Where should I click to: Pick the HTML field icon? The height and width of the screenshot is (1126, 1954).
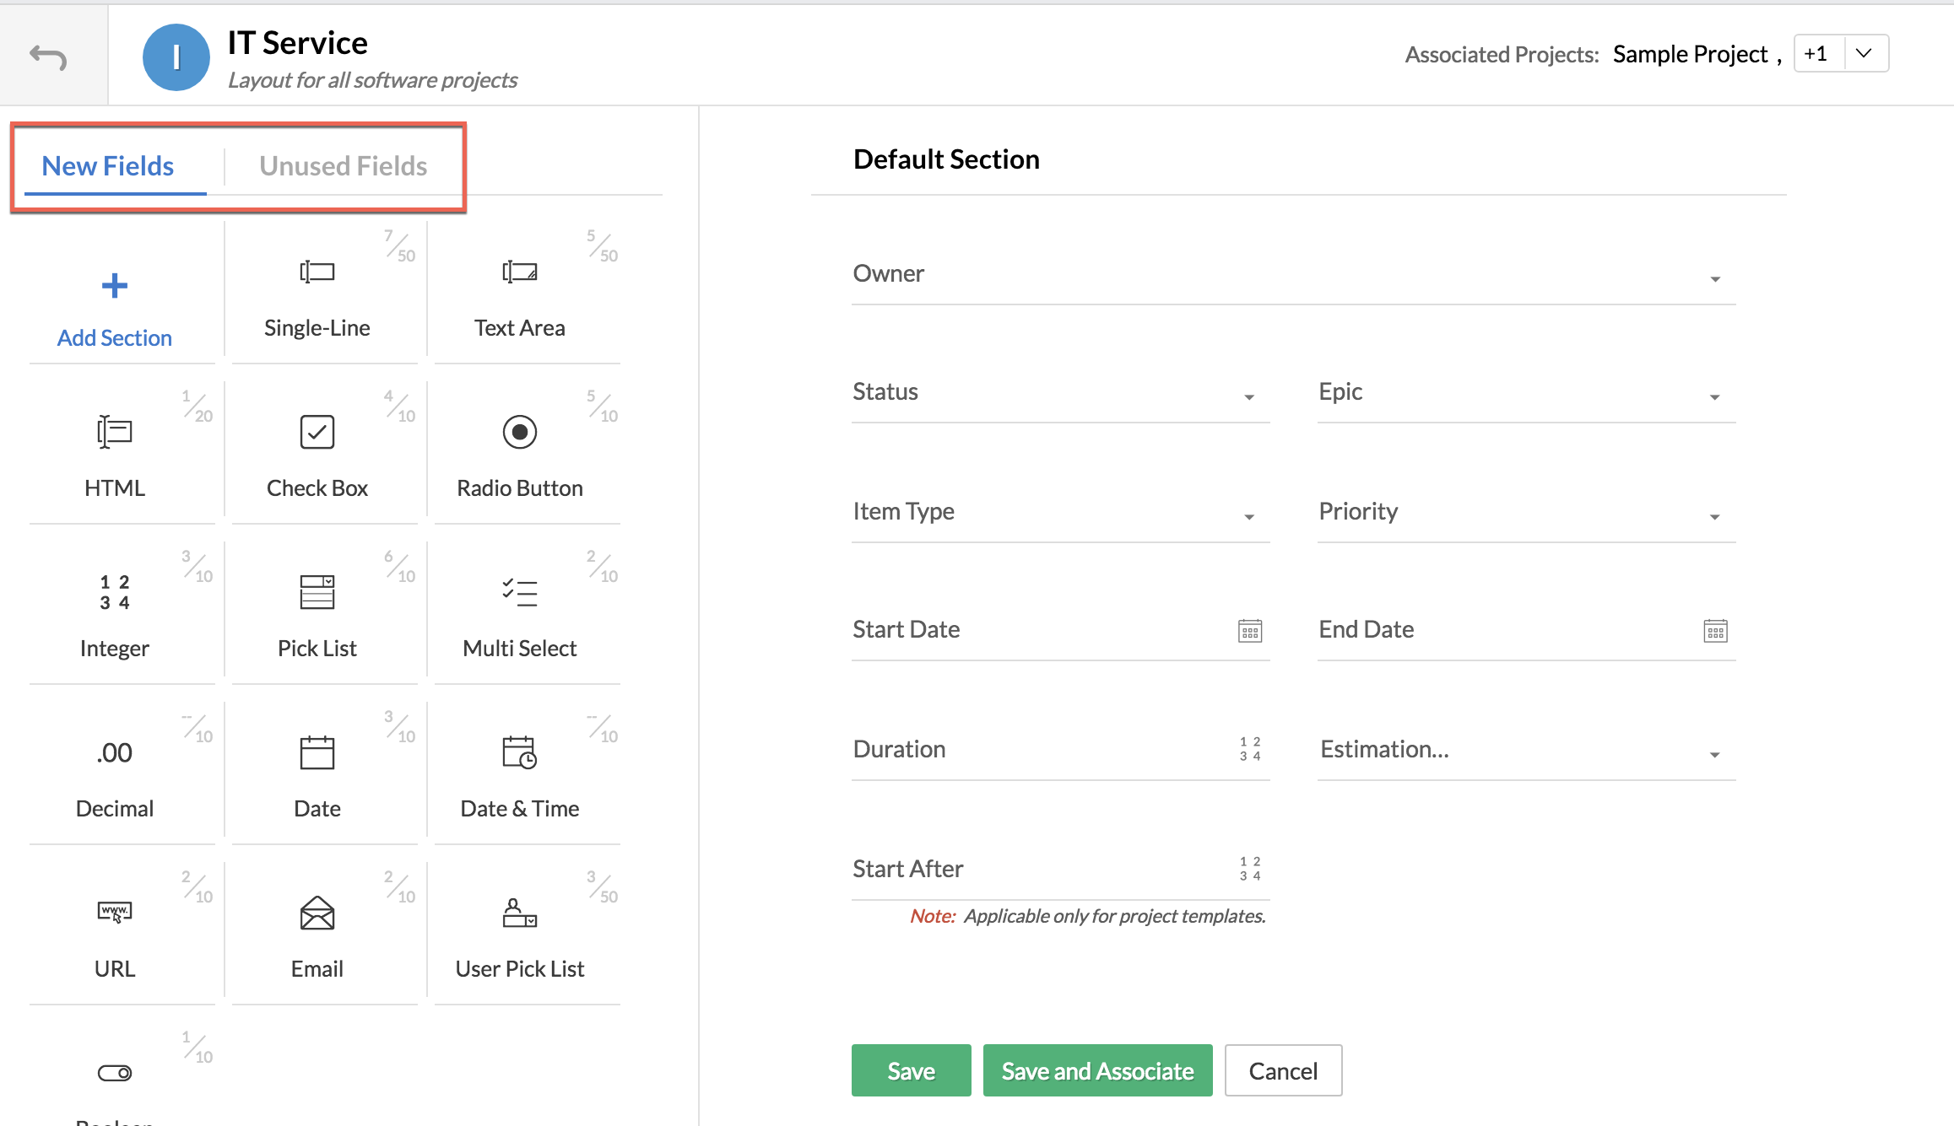(x=115, y=432)
